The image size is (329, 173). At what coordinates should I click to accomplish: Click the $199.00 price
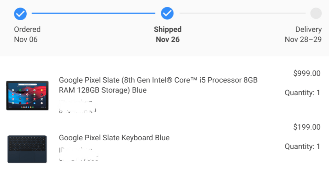307,127
